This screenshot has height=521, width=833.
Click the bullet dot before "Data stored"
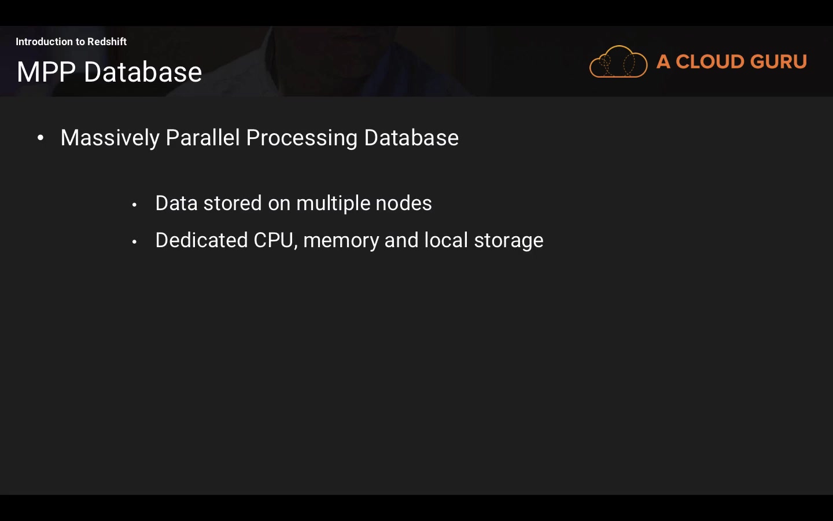coord(134,204)
